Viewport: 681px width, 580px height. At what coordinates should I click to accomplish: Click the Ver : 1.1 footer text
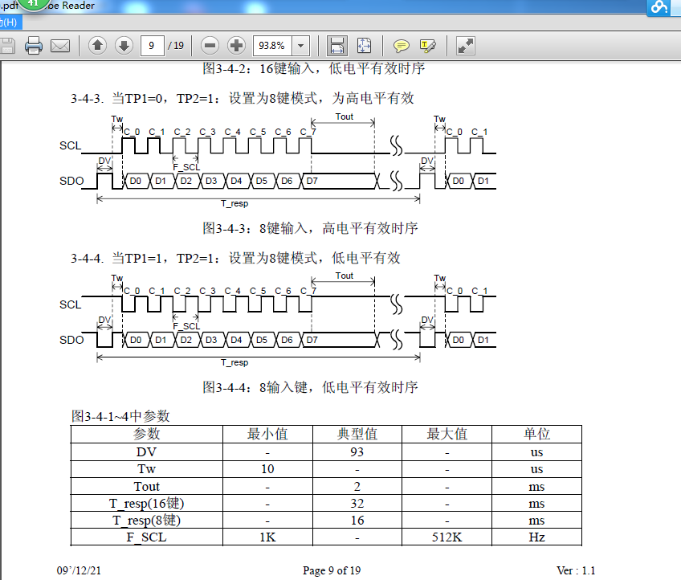[x=576, y=570]
